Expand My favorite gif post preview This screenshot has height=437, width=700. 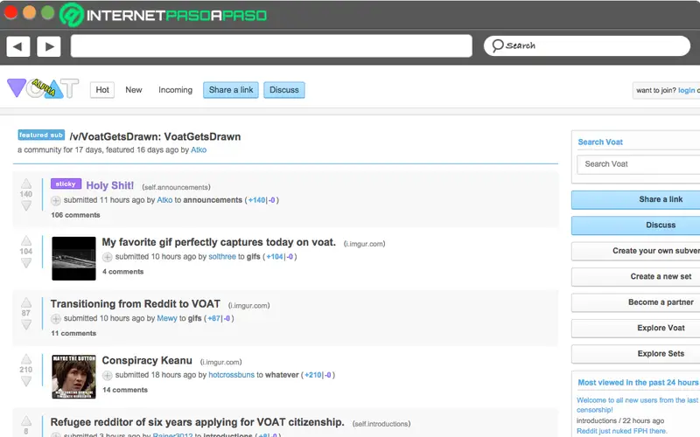pyautogui.click(x=107, y=257)
